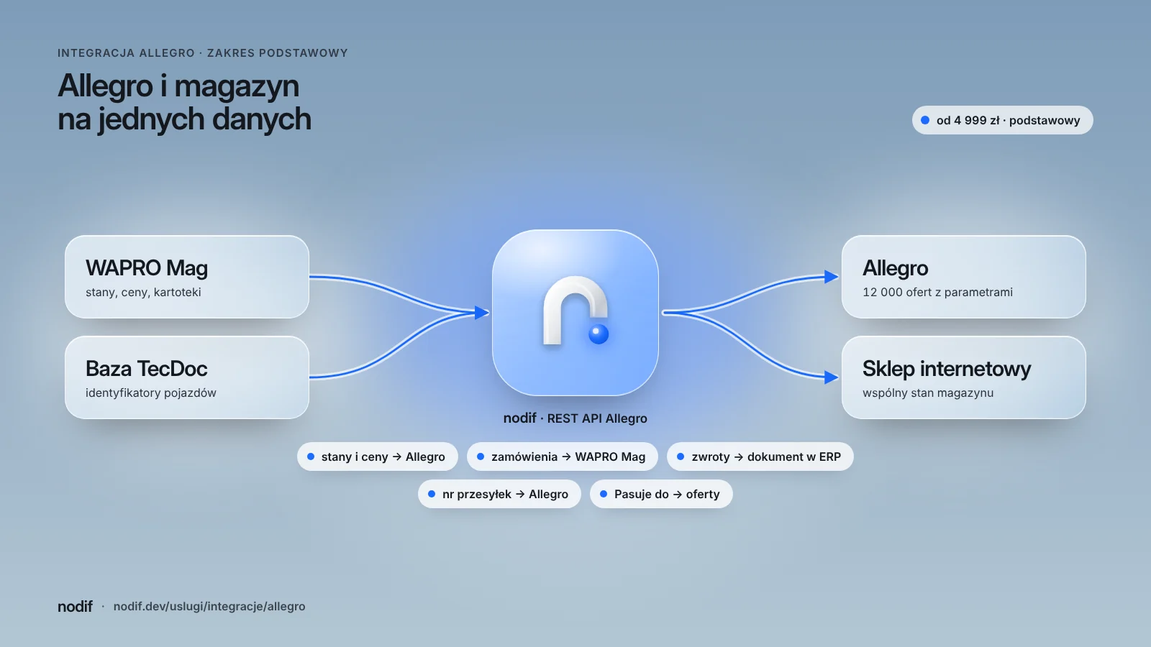
Task: Click the 'od 4 999 zł · podstawowy' badge
Action: point(1003,120)
